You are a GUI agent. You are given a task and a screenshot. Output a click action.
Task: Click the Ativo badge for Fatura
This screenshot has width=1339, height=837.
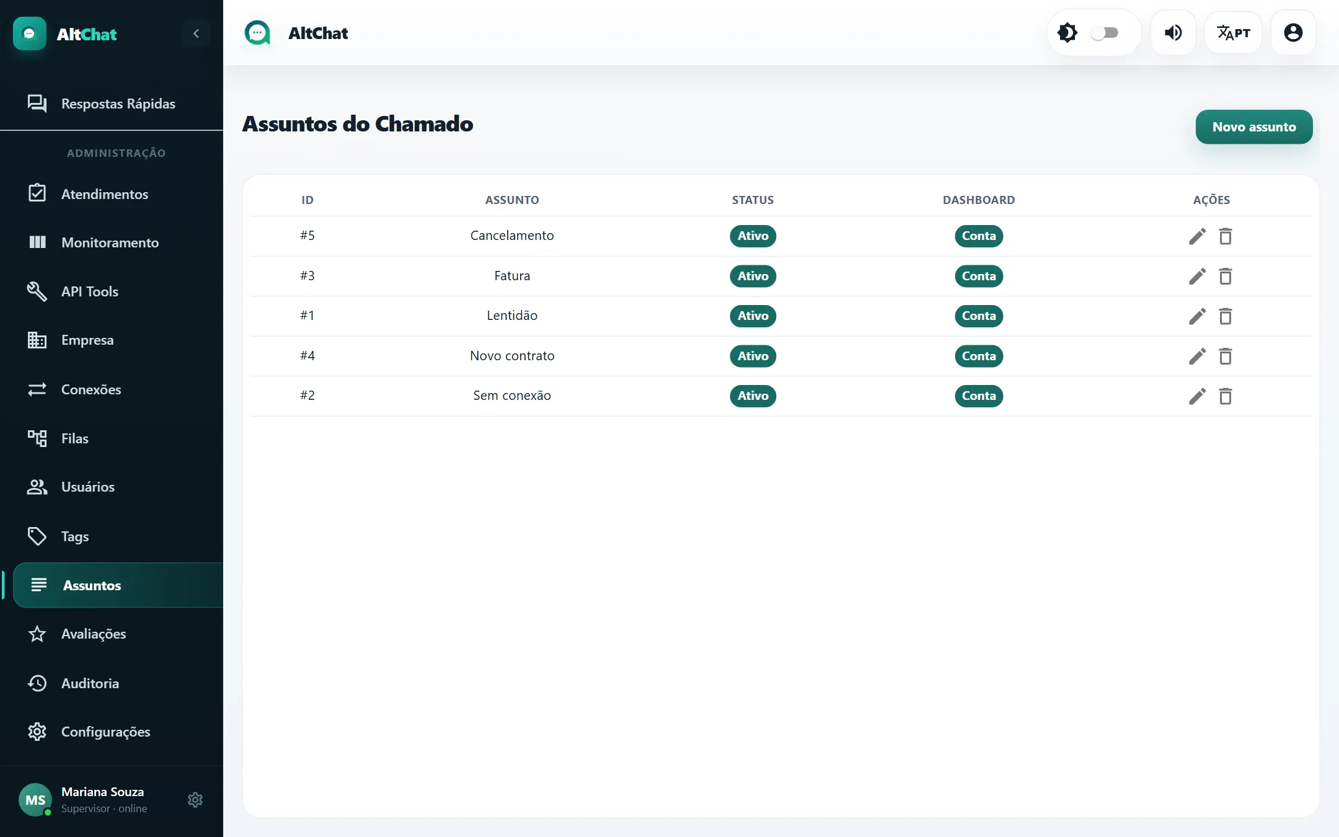[x=753, y=276]
